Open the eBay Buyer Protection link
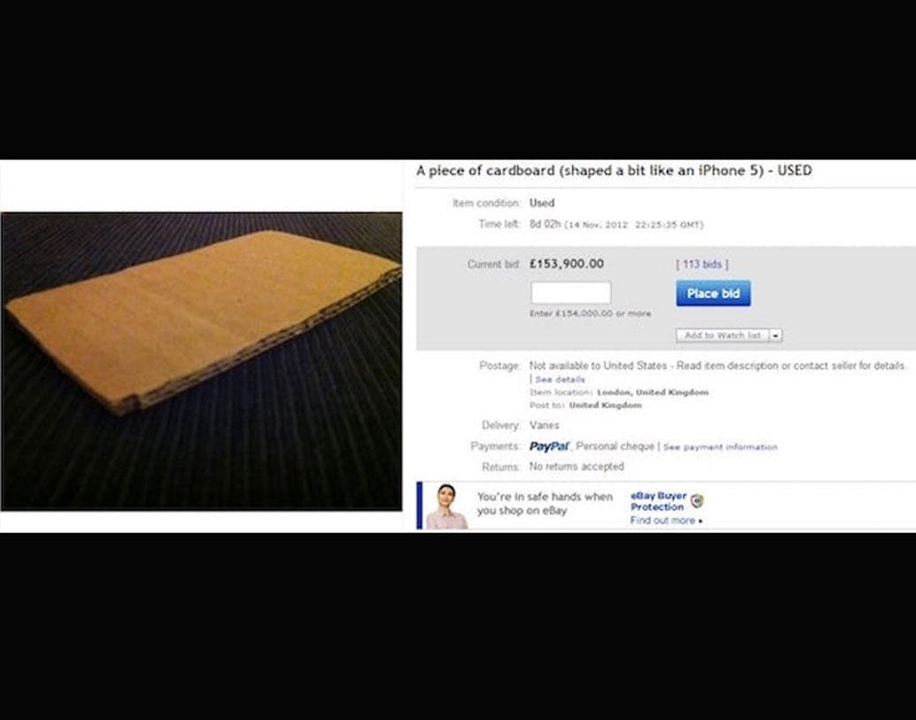The width and height of the screenshot is (916, 720). coord(658,501)
